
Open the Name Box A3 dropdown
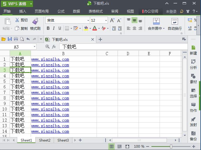pos(34,47)
